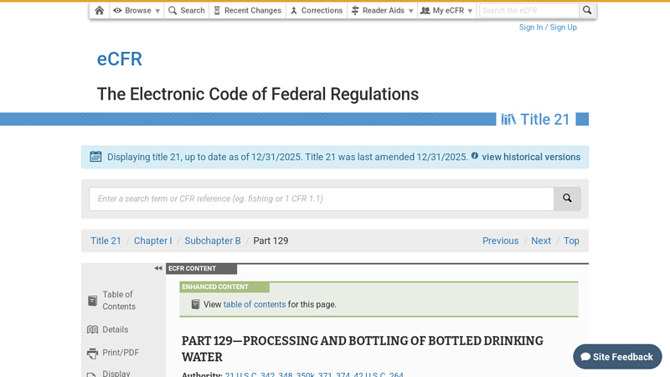
Task: Open the Browse dropdown menu
Action: (x=137, y=10)
